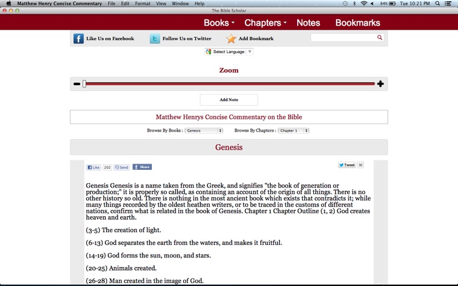Open the File menu
458x286 pixels.
(x=111, y=3)
